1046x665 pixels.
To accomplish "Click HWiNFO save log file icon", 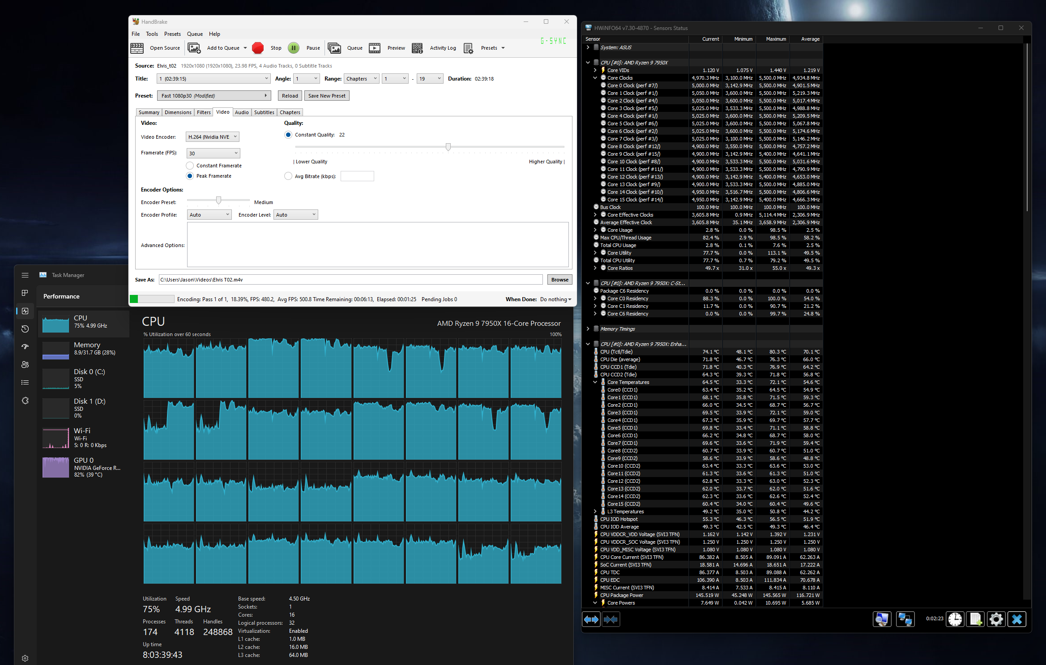I will (975, 619).
